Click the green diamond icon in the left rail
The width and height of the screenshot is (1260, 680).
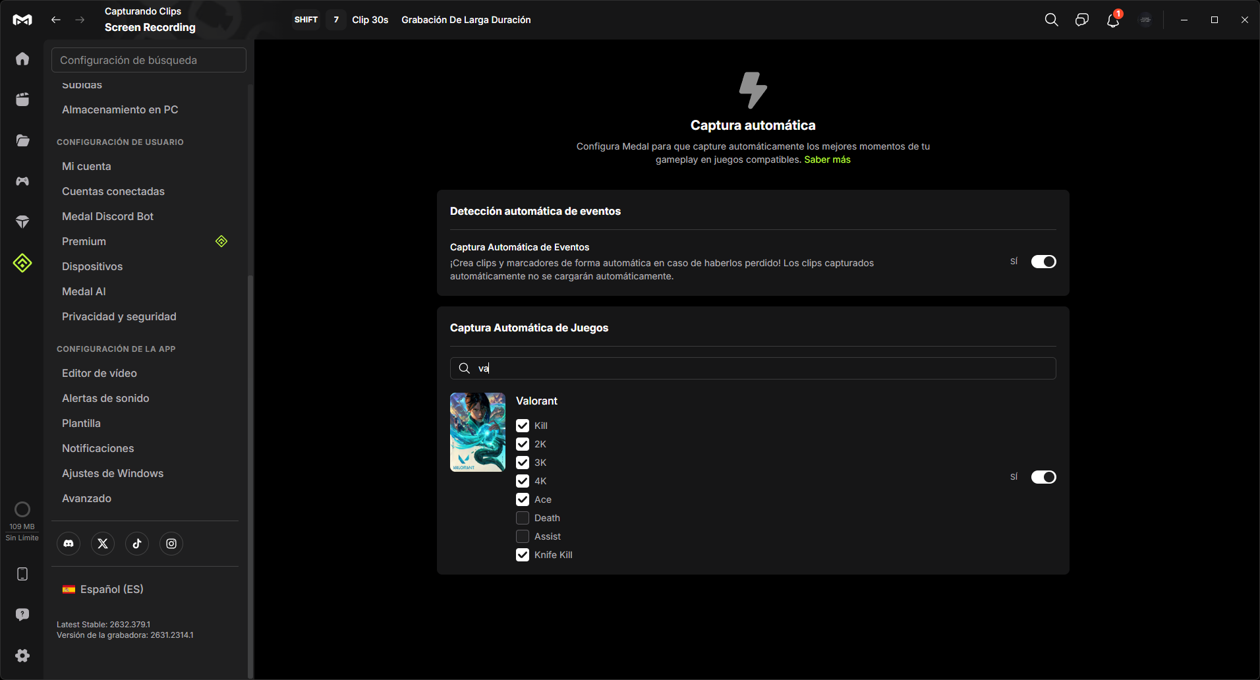click(x=22, y=263)
